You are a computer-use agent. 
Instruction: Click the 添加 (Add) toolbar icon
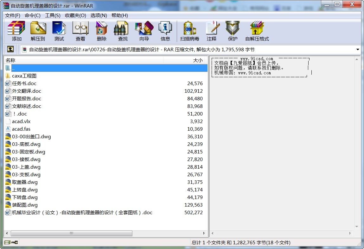click(16, 31)
